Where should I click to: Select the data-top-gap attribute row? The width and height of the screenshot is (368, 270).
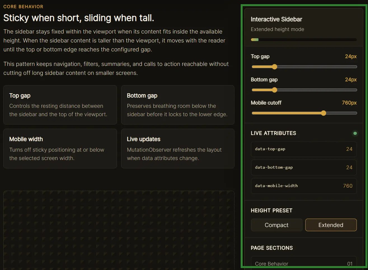click(304, 149)
